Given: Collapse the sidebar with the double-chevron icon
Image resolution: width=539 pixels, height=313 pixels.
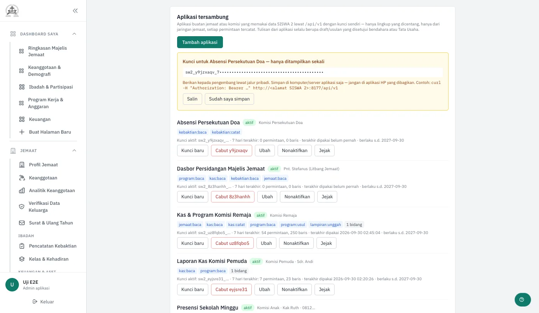Looking at the screenshot, I should coord(75,11).
